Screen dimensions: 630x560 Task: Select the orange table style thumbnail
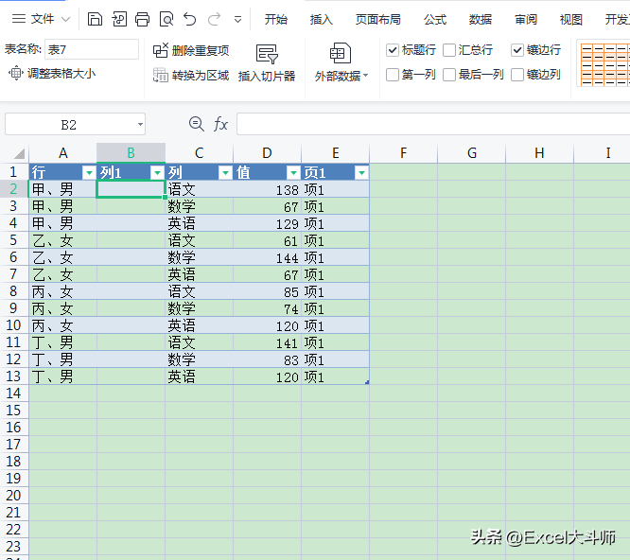pyautogui.click(x=604, y=63)
